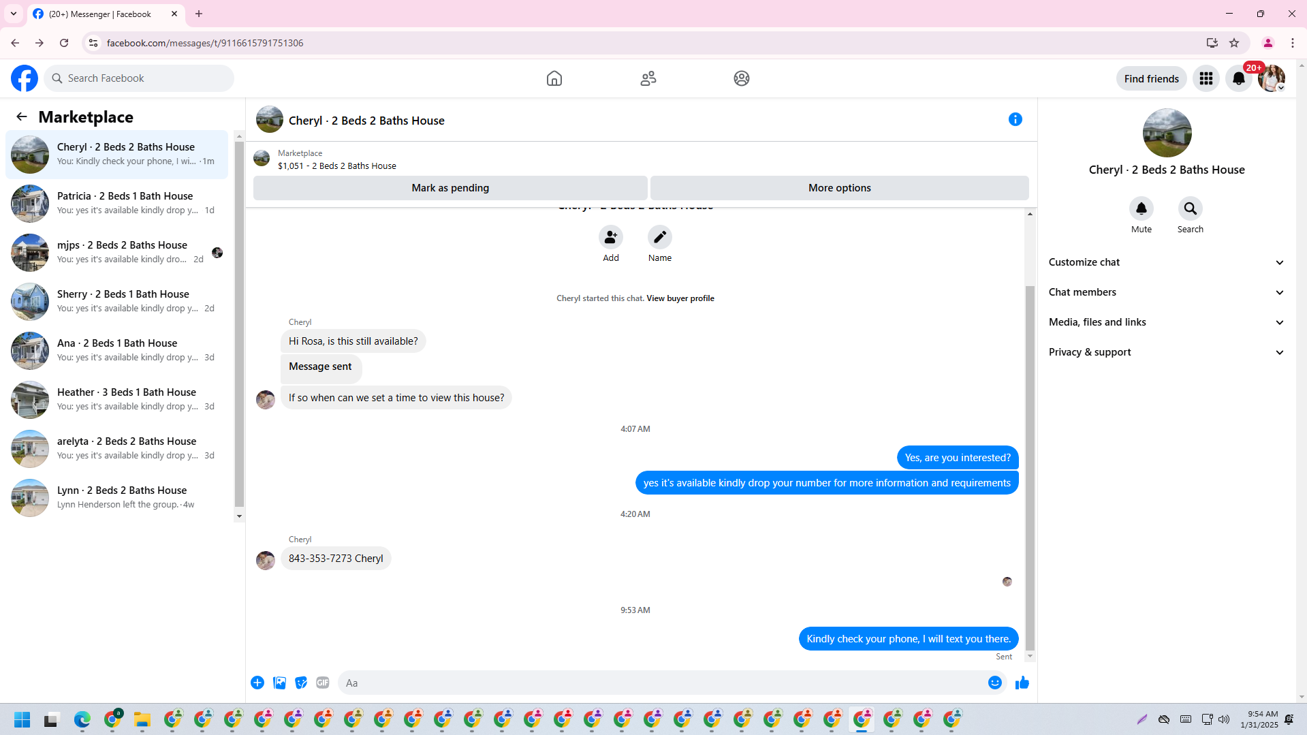Open the Chrome profile icon
The image size is (1307, 735).
[1268, 43]
